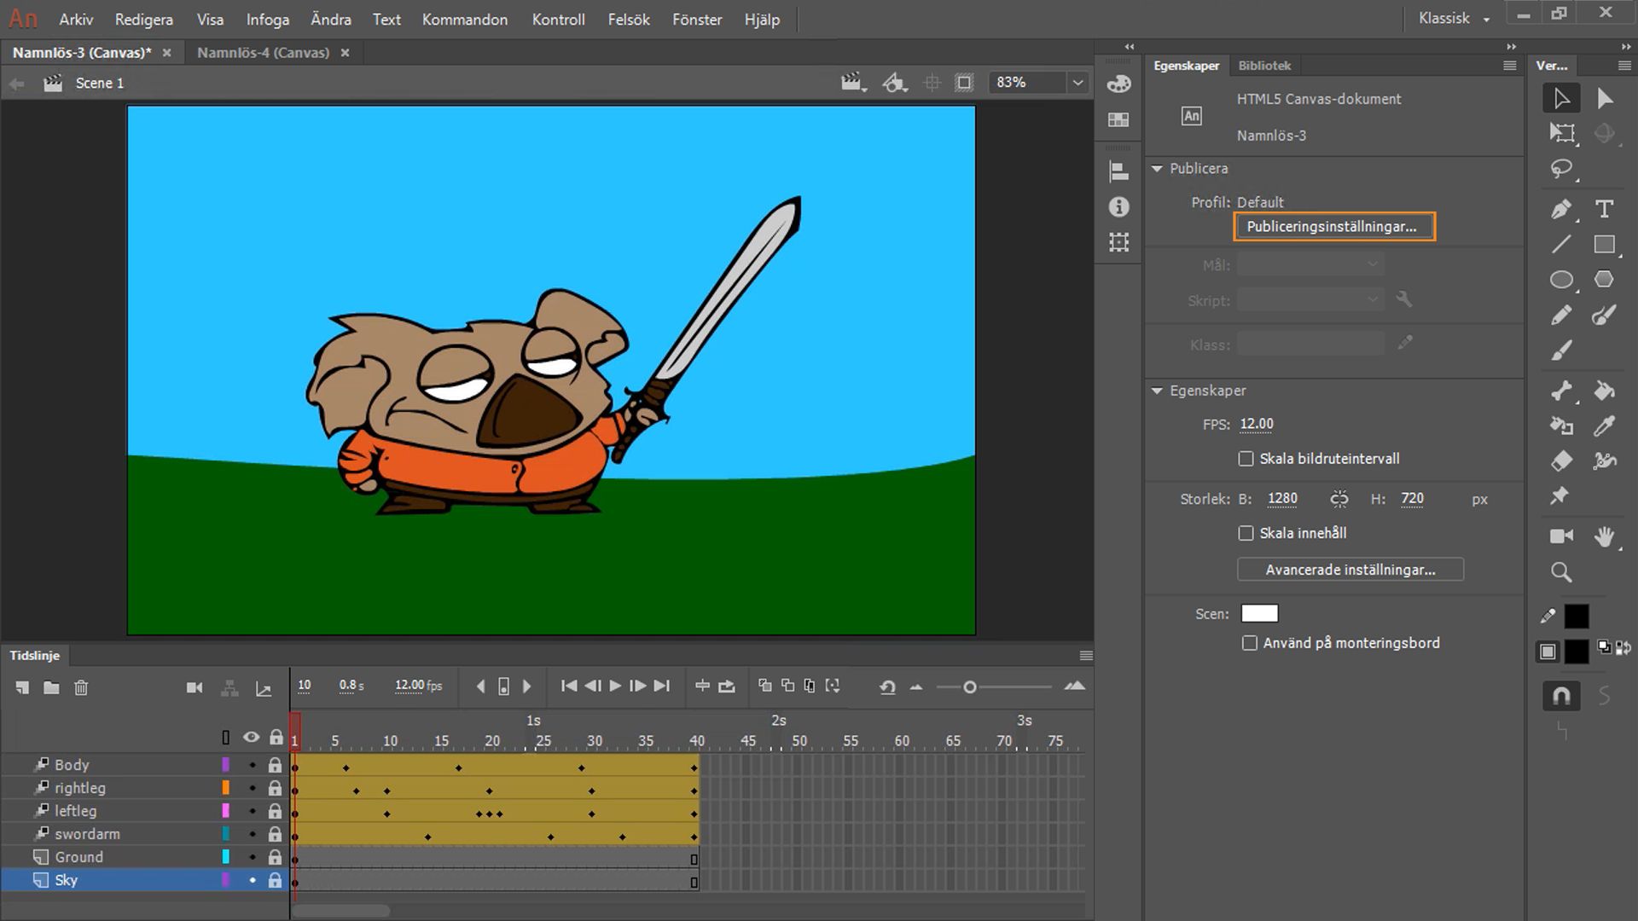Open the stage zoom 83% dropdown

[x=1077, y=83]
